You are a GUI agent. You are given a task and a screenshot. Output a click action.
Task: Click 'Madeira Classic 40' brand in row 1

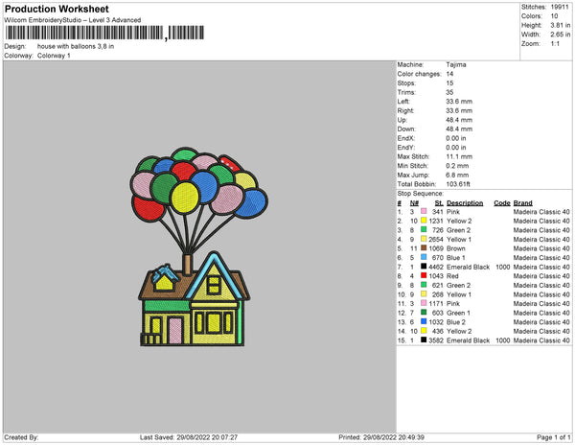click(x=541, y=212)
